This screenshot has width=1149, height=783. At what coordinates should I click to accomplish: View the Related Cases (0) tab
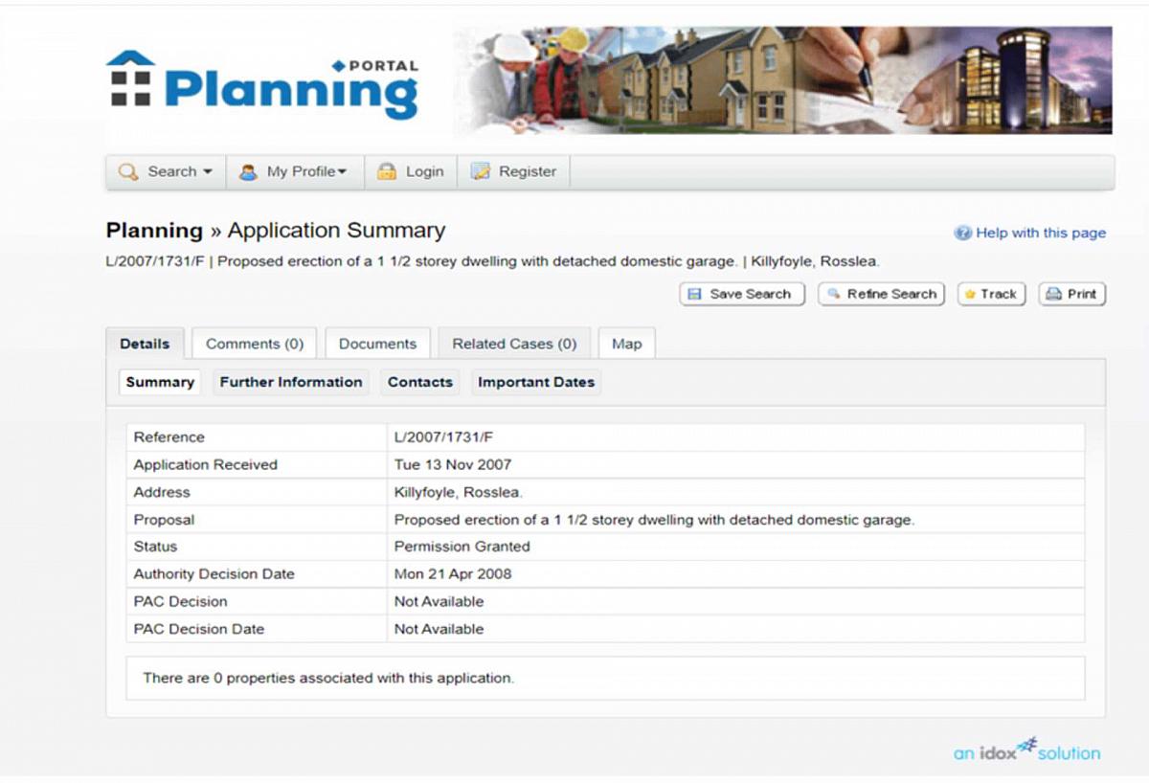514,344
